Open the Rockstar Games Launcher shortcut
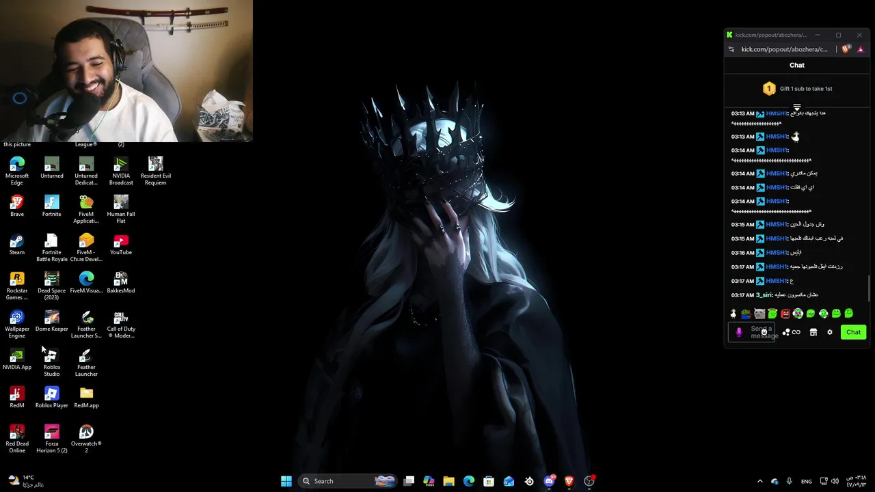The image size is (875, 492). [17, 286]
